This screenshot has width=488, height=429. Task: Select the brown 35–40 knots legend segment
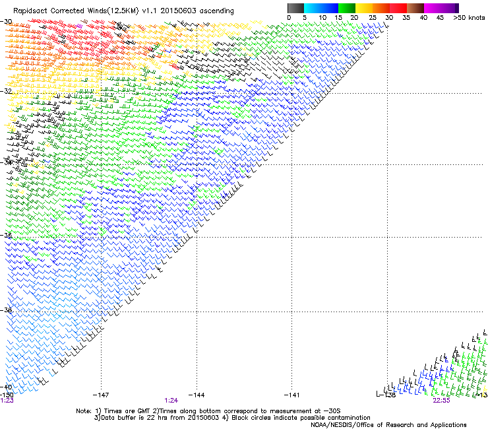[x=415, y=8]
